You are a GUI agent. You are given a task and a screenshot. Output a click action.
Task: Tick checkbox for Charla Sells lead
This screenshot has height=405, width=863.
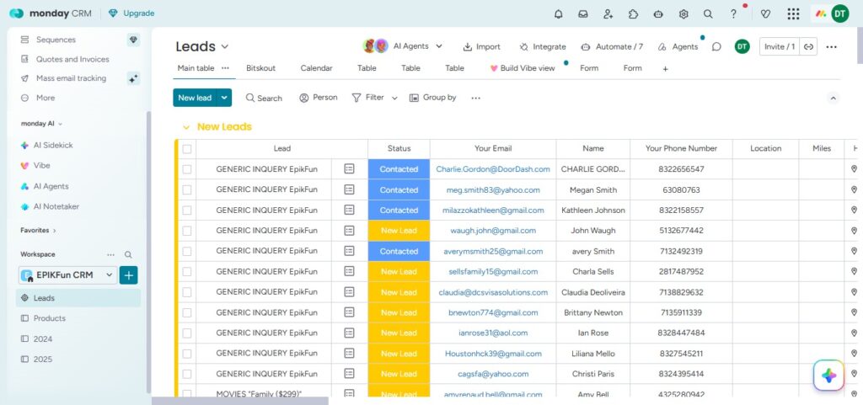tap(187, 271)
